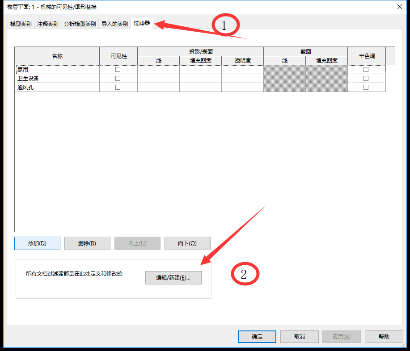Click projection 填充图案 cell for 卫生设备
Screen dimensions: 410x351
pos(201,78)
